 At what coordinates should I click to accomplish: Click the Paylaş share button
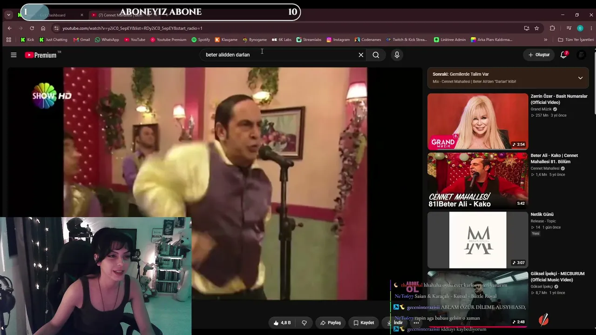coord(331,322)
